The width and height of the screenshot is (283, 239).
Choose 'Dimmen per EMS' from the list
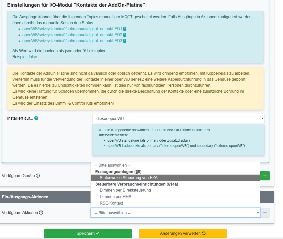[x=175, y=197]
